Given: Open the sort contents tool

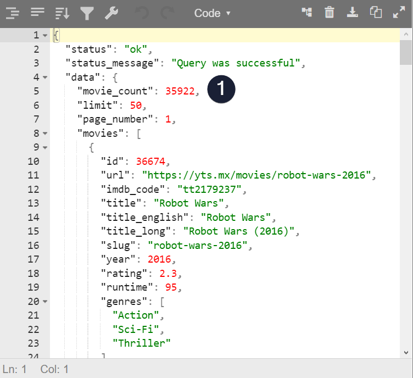Looking at the screenshot, I should 63,13.
